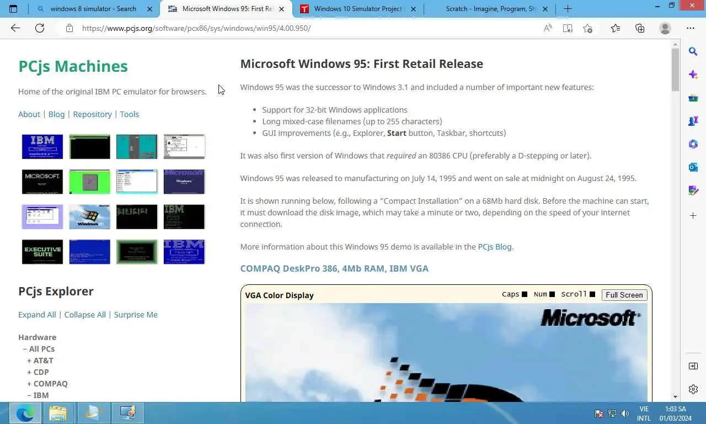Switch to Windows 10 Simulator Project tab
This screenshot has width=706, height=424.
(x=359, y=9)
